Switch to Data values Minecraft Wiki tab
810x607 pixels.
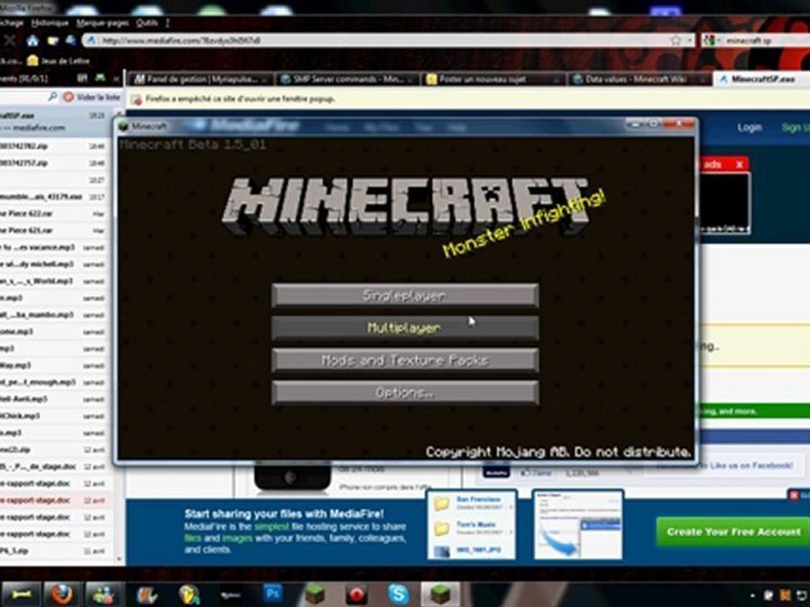point(640,79)
